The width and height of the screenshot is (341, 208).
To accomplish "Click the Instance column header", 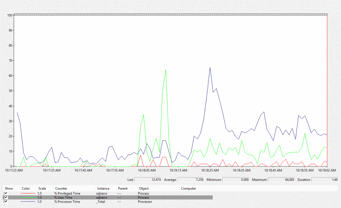I will click(x=103, y=188).
